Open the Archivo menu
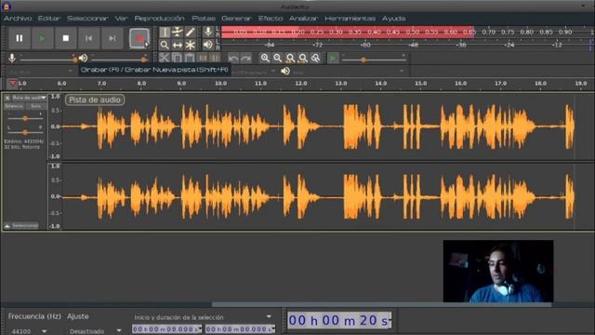 18,19
